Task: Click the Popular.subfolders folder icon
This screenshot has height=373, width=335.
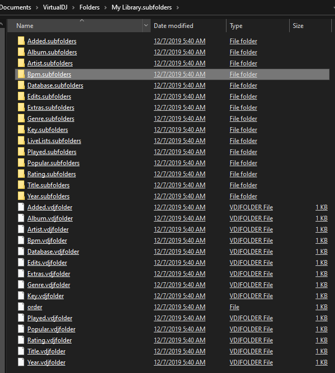Action: coord(21,162)
